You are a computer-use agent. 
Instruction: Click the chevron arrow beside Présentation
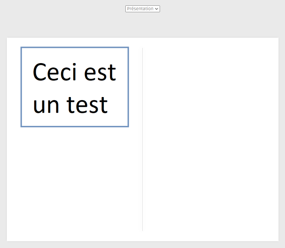(x=157, y=9)
